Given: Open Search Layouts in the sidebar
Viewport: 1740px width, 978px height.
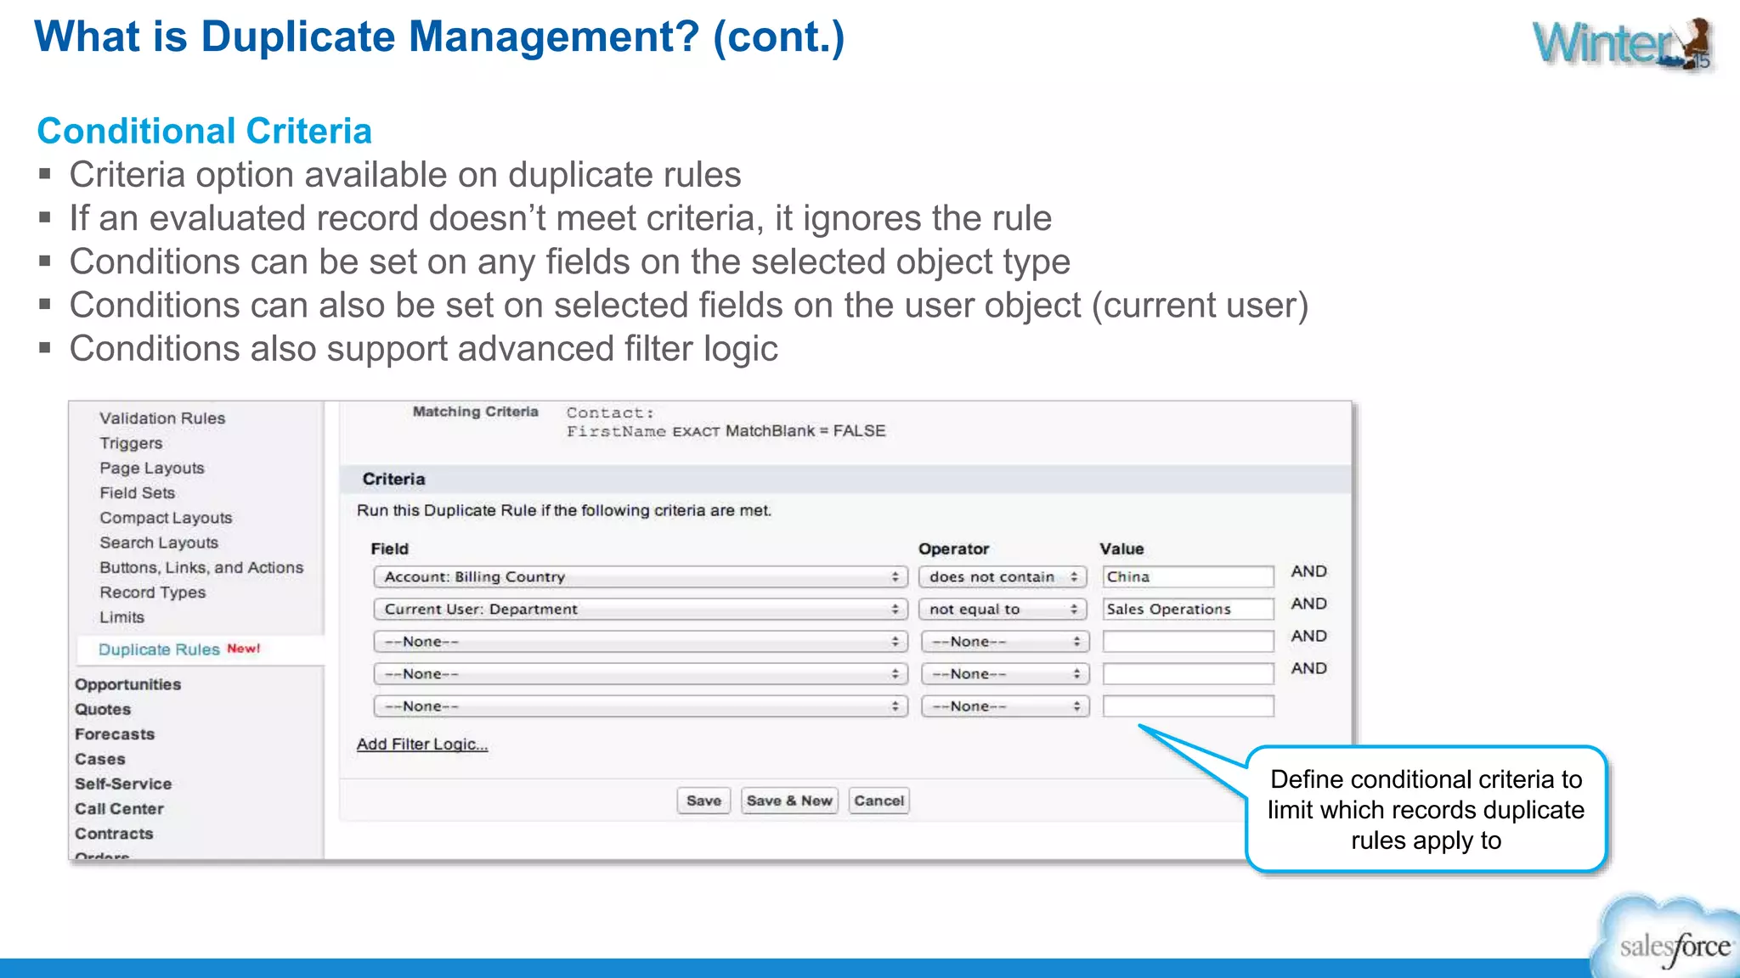Looking at the screenshot, I should point(159,542).
